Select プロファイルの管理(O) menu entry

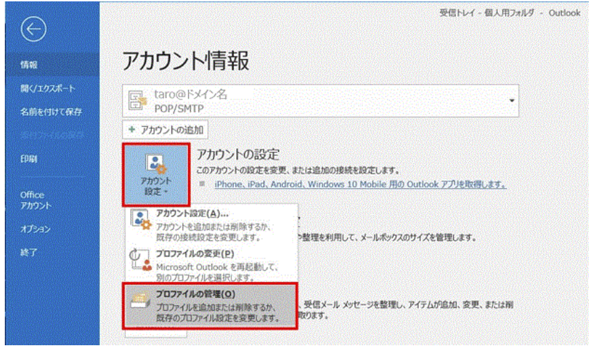tap(210, 306)
